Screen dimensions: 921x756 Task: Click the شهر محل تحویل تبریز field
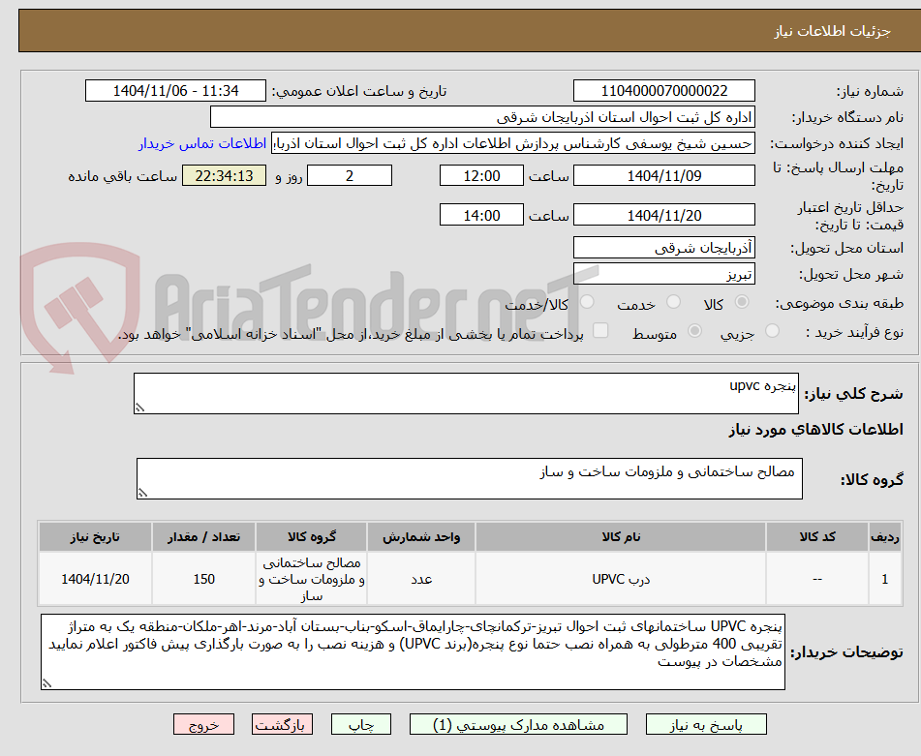(663, 274)
